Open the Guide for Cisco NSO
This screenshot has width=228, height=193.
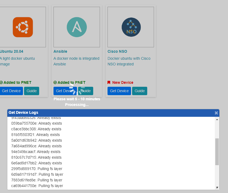[x=139, y=91]
